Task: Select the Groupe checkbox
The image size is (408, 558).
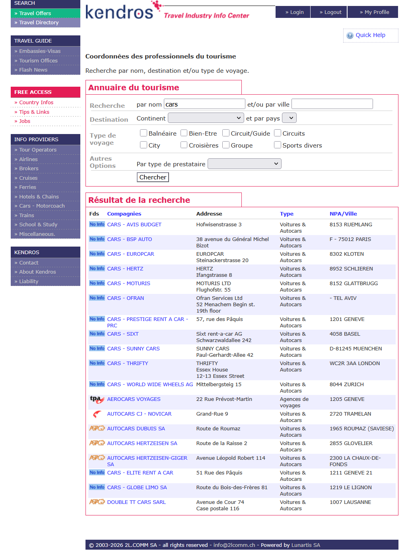Action: click(x=226, y=145)
